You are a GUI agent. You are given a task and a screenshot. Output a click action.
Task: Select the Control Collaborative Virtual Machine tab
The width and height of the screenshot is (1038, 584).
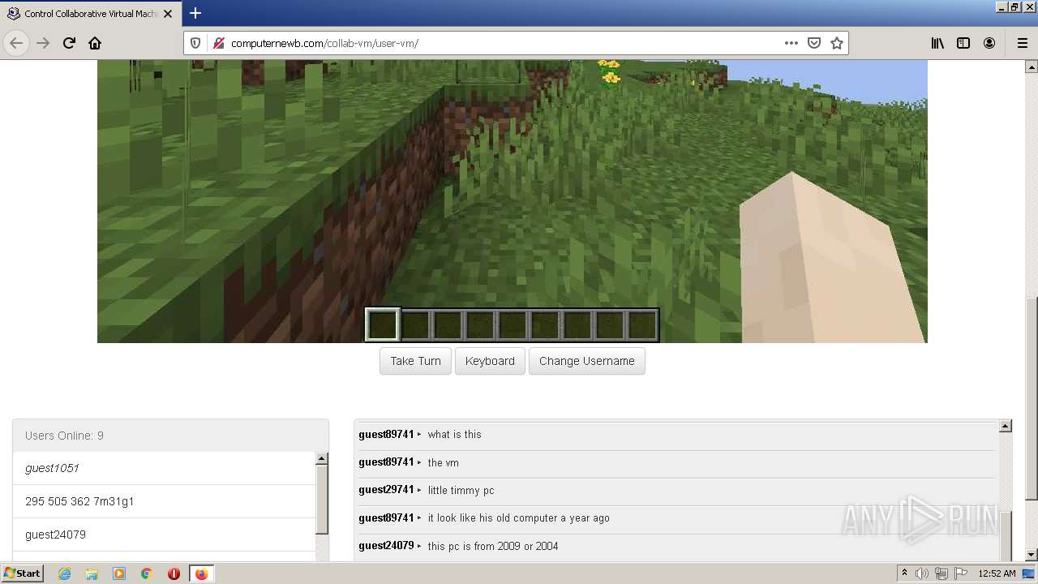90,14
